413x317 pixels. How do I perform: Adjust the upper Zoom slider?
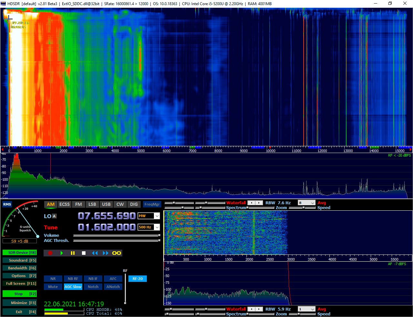[x=261, y=208]
